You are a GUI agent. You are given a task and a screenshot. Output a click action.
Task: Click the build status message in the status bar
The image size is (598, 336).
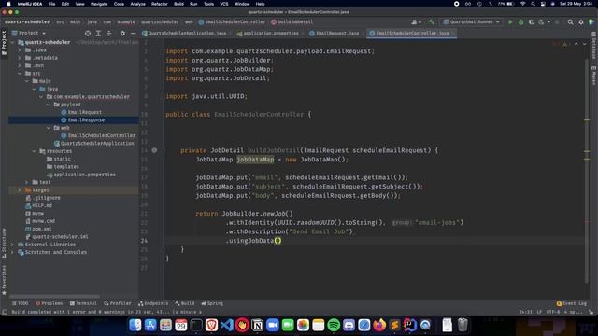[107, 312]
